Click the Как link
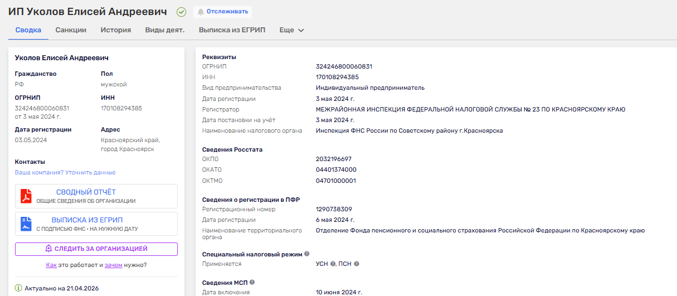Image resolution: width=677 pixels, height=296 pixels. click(x=51, y=265)
